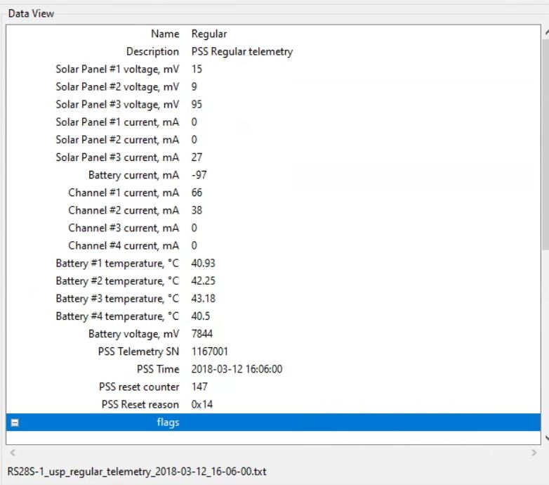Click the horizontal scroll right arrow
Image resolution: width=549 pixels, height=485 pixels.
[534, 452]
